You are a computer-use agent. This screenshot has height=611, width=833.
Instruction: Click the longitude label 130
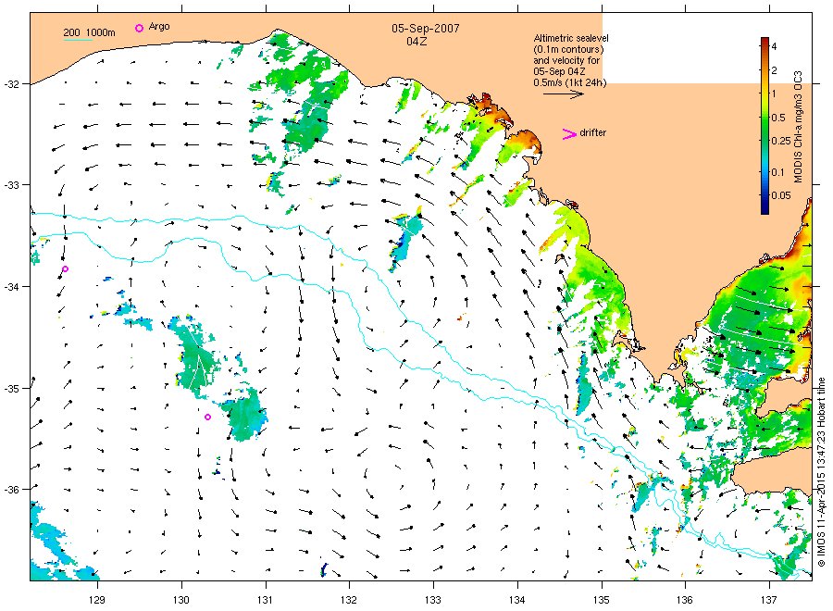pyautogui.click(x=181, y=601)
